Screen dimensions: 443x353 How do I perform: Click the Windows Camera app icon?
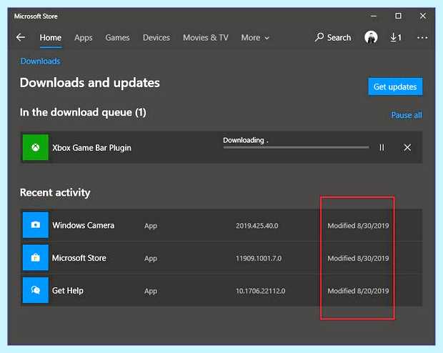[35, 225]
